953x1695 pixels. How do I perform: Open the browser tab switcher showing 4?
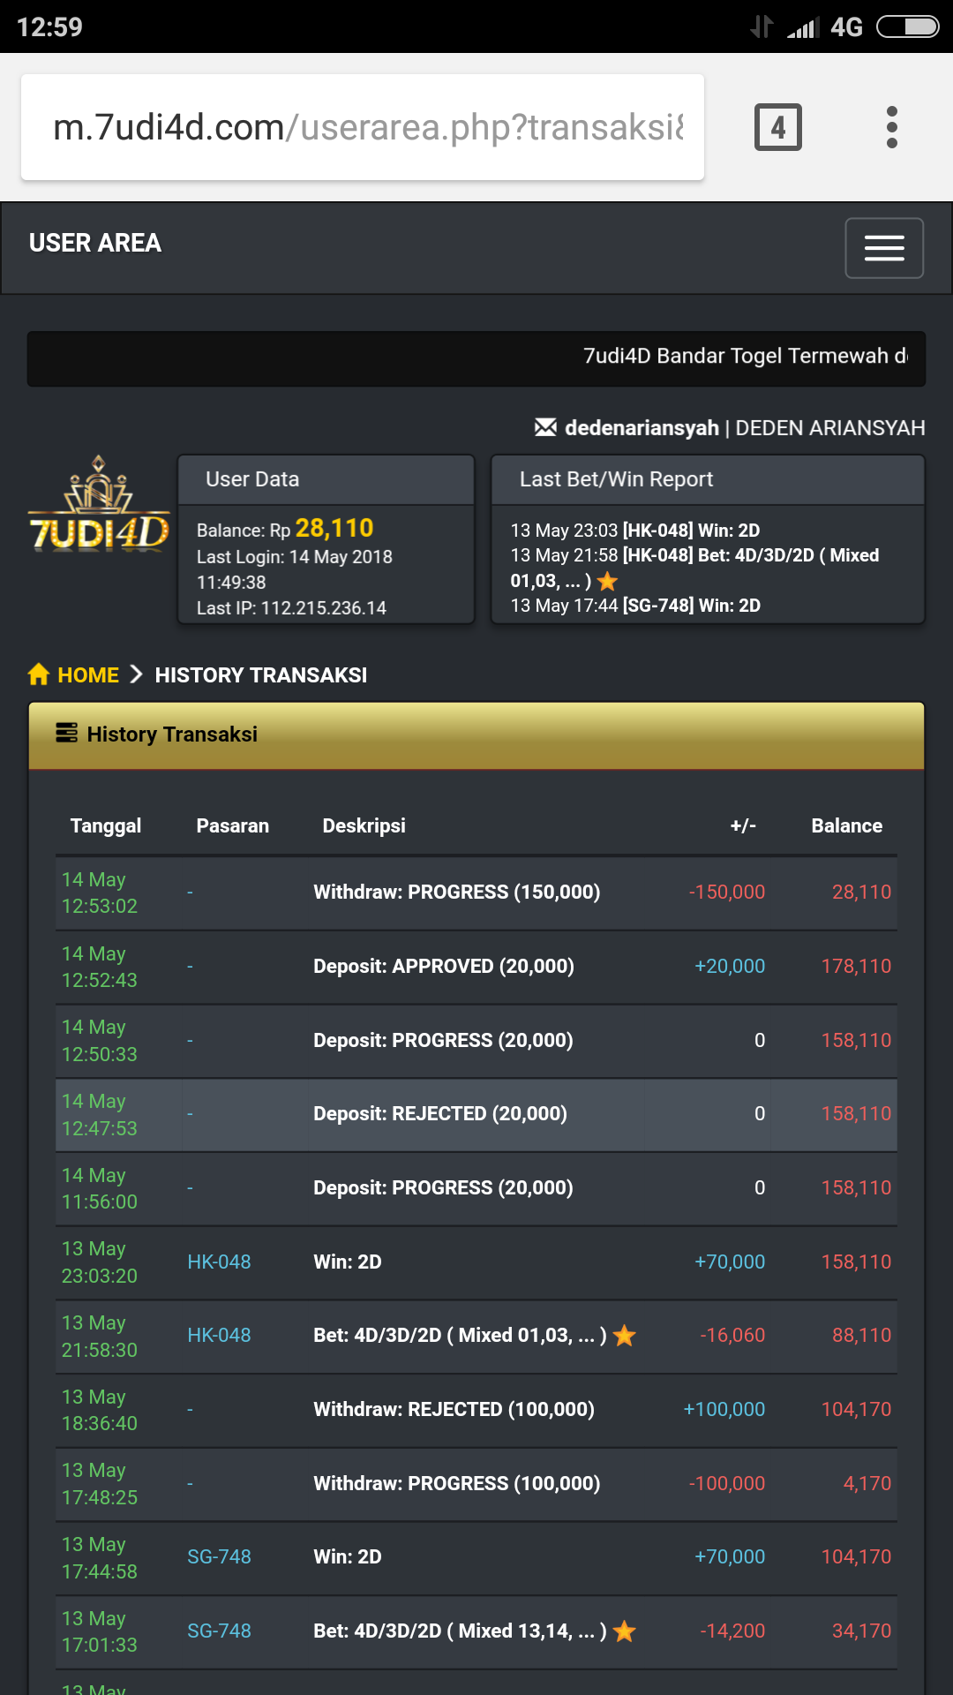(777, 127)
